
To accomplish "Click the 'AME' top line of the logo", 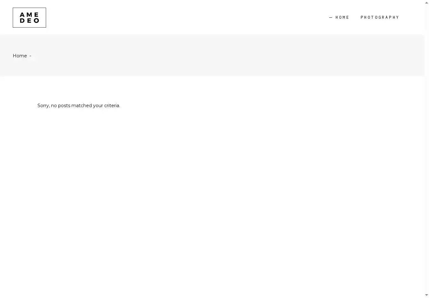I will coord(29,15).
